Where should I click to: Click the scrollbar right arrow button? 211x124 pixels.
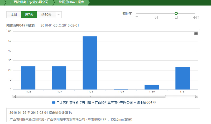click(x=196, y=96)
